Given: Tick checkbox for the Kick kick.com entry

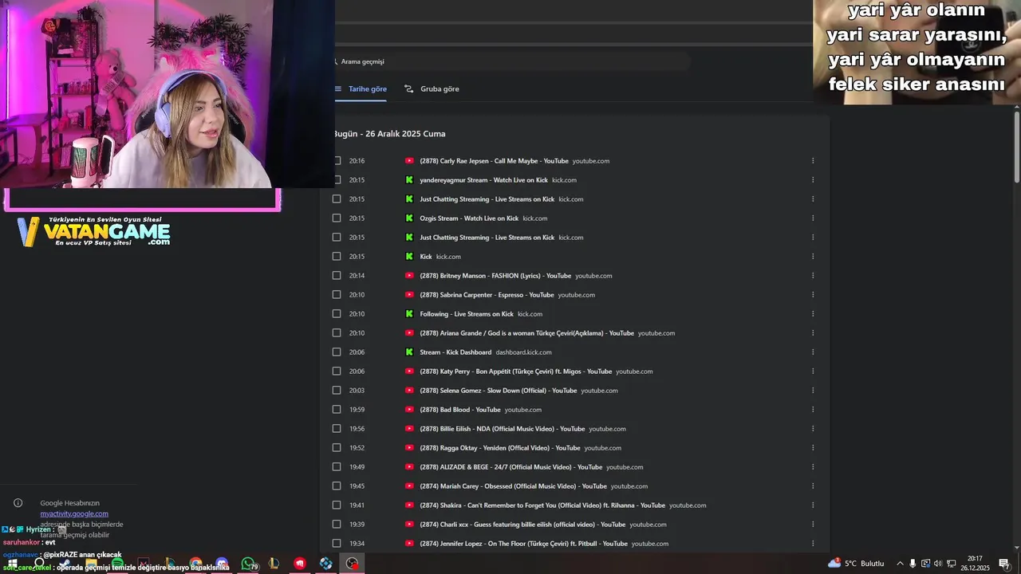Looking at the screenshot, I should 337,257.
